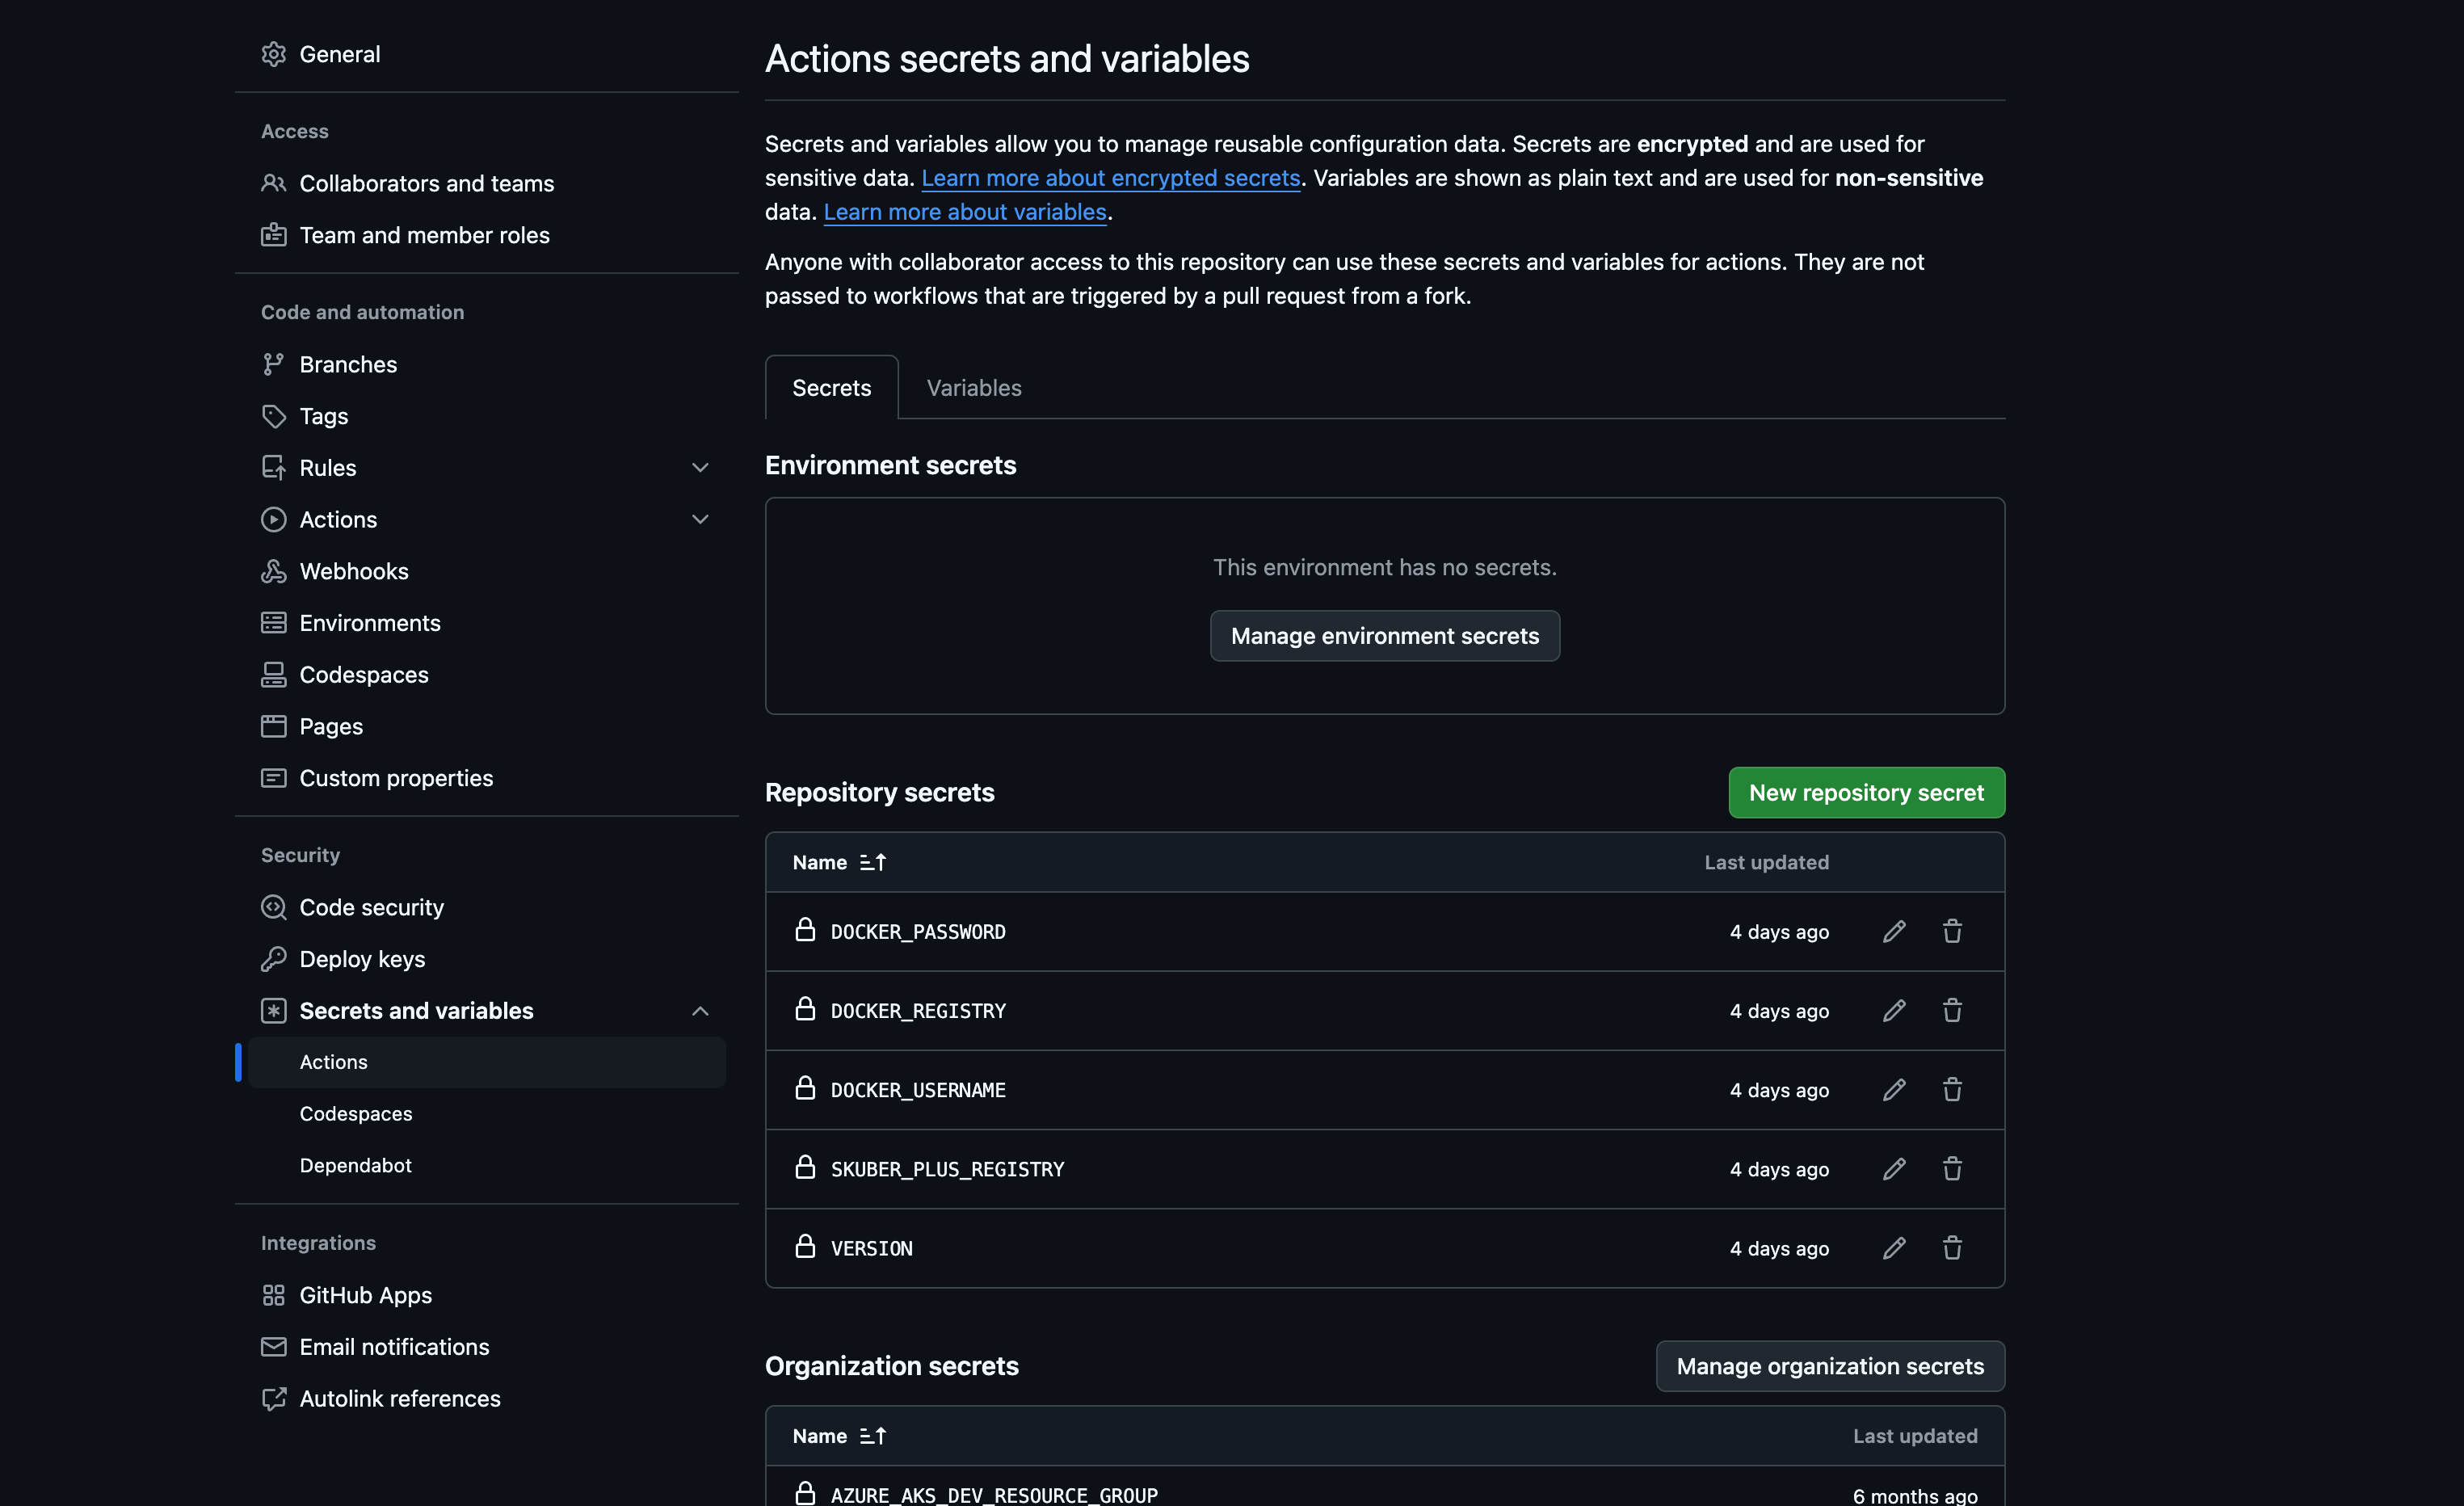Click the Deploy keys key icon
The width and height of the screenshot is (2464, 1506).
(x=273, y=959)
